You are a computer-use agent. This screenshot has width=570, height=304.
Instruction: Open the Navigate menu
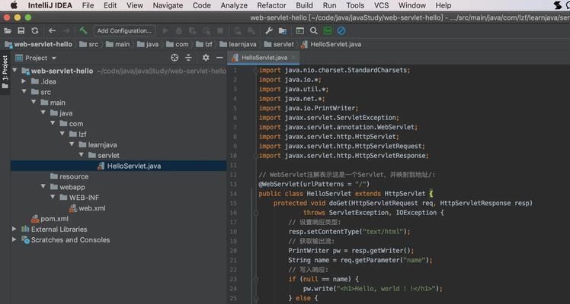coord(168,5)
